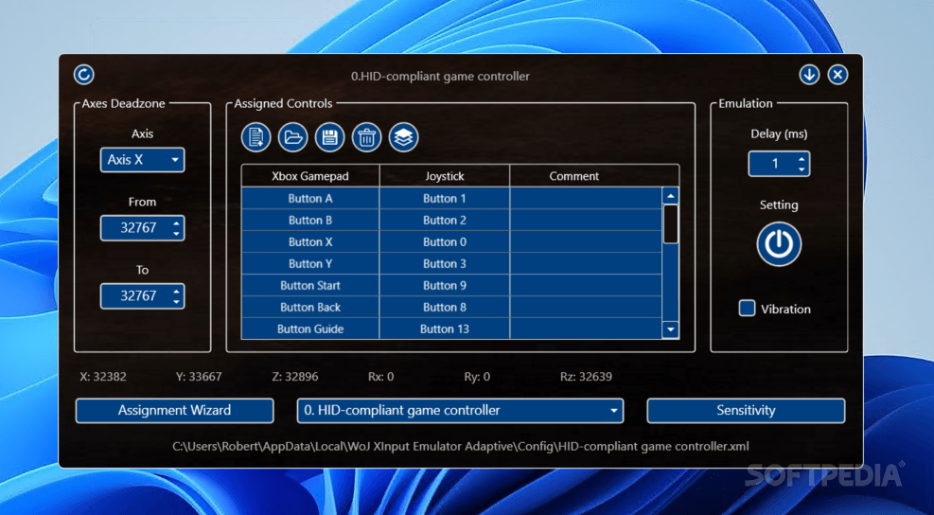Click the Button 3 joystick cell
Image resolution: width=934 pixels, height=515 pixels.
click(445, 263)
